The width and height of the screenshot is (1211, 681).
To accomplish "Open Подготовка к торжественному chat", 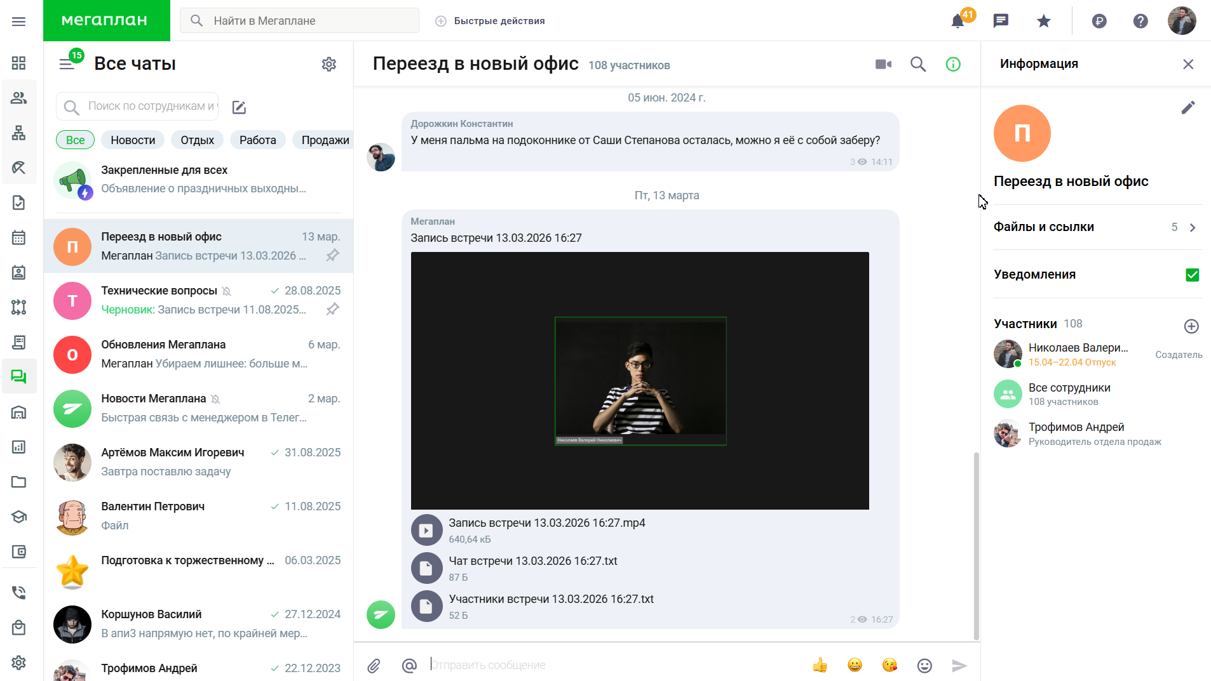I will click(198, 570).
